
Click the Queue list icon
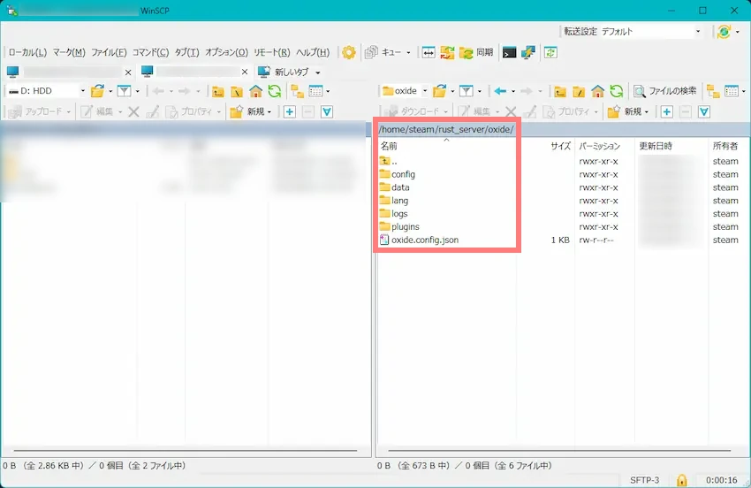(371, 52)
